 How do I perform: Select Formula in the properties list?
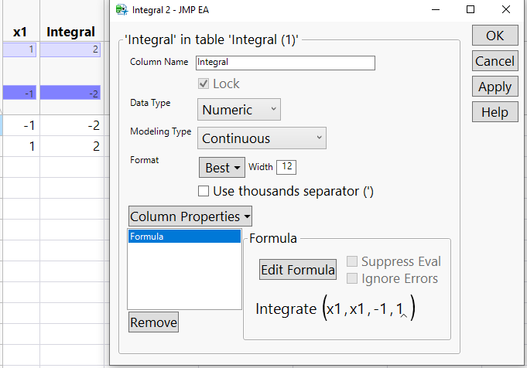184,237
